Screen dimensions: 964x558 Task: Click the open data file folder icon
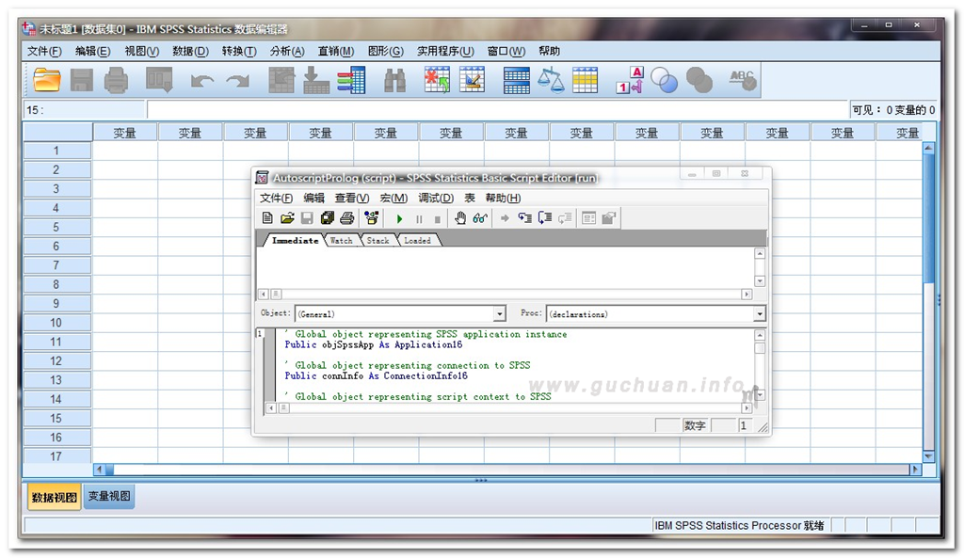point(46,81)
